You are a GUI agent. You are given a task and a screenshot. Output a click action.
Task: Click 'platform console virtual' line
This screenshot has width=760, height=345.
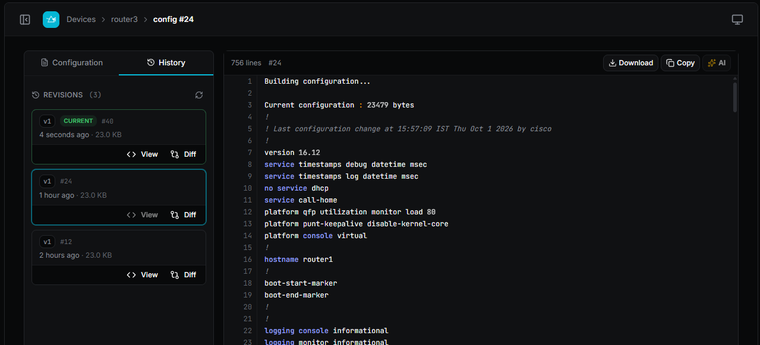pos(316,236)
